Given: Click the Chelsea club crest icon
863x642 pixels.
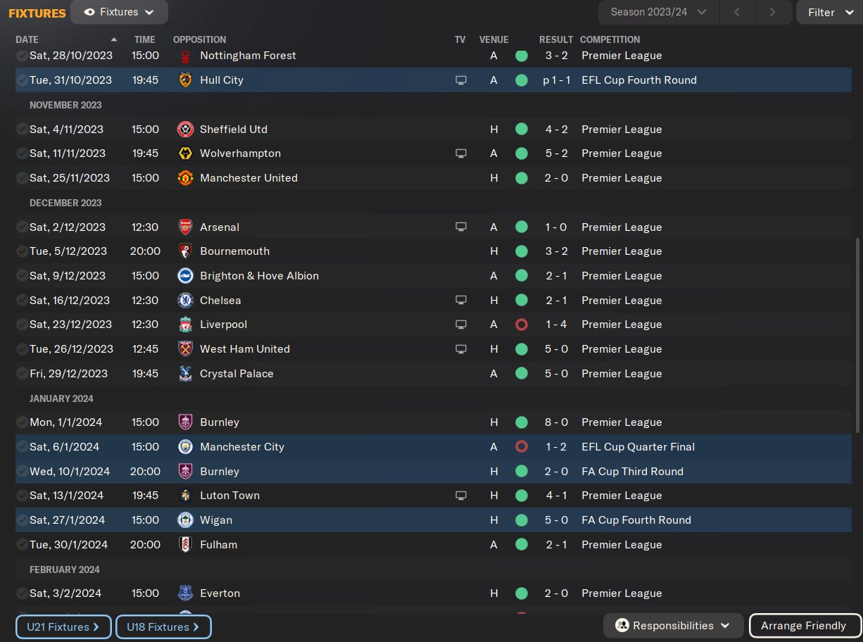Looking at the screenshot, I should (185, 301).
